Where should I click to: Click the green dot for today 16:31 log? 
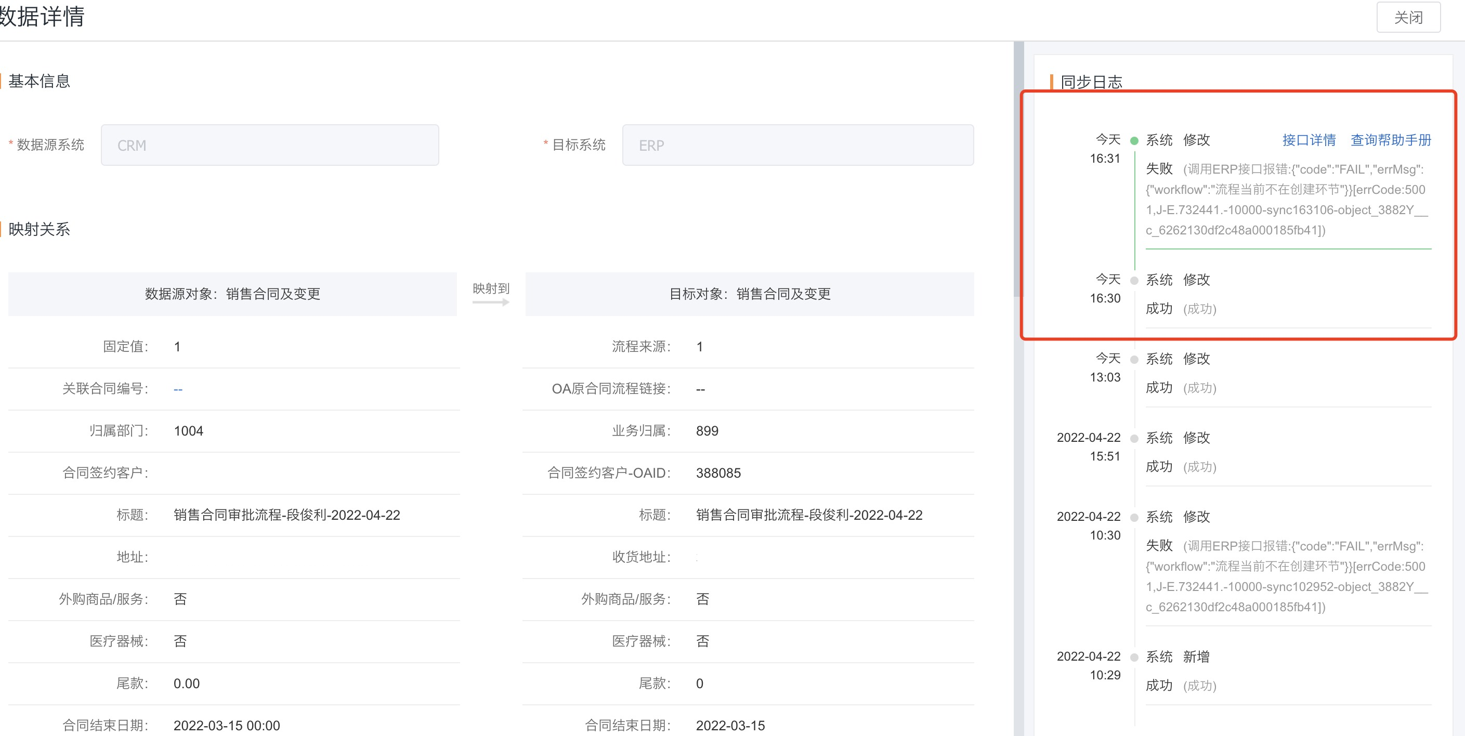coord(1134,140)
